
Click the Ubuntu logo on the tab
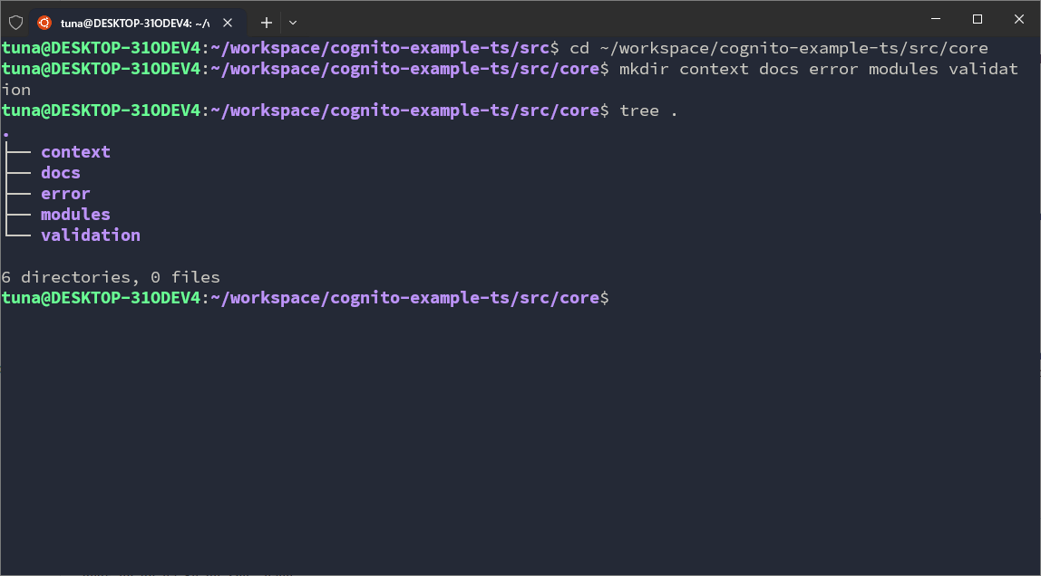[x=44, y=22]
